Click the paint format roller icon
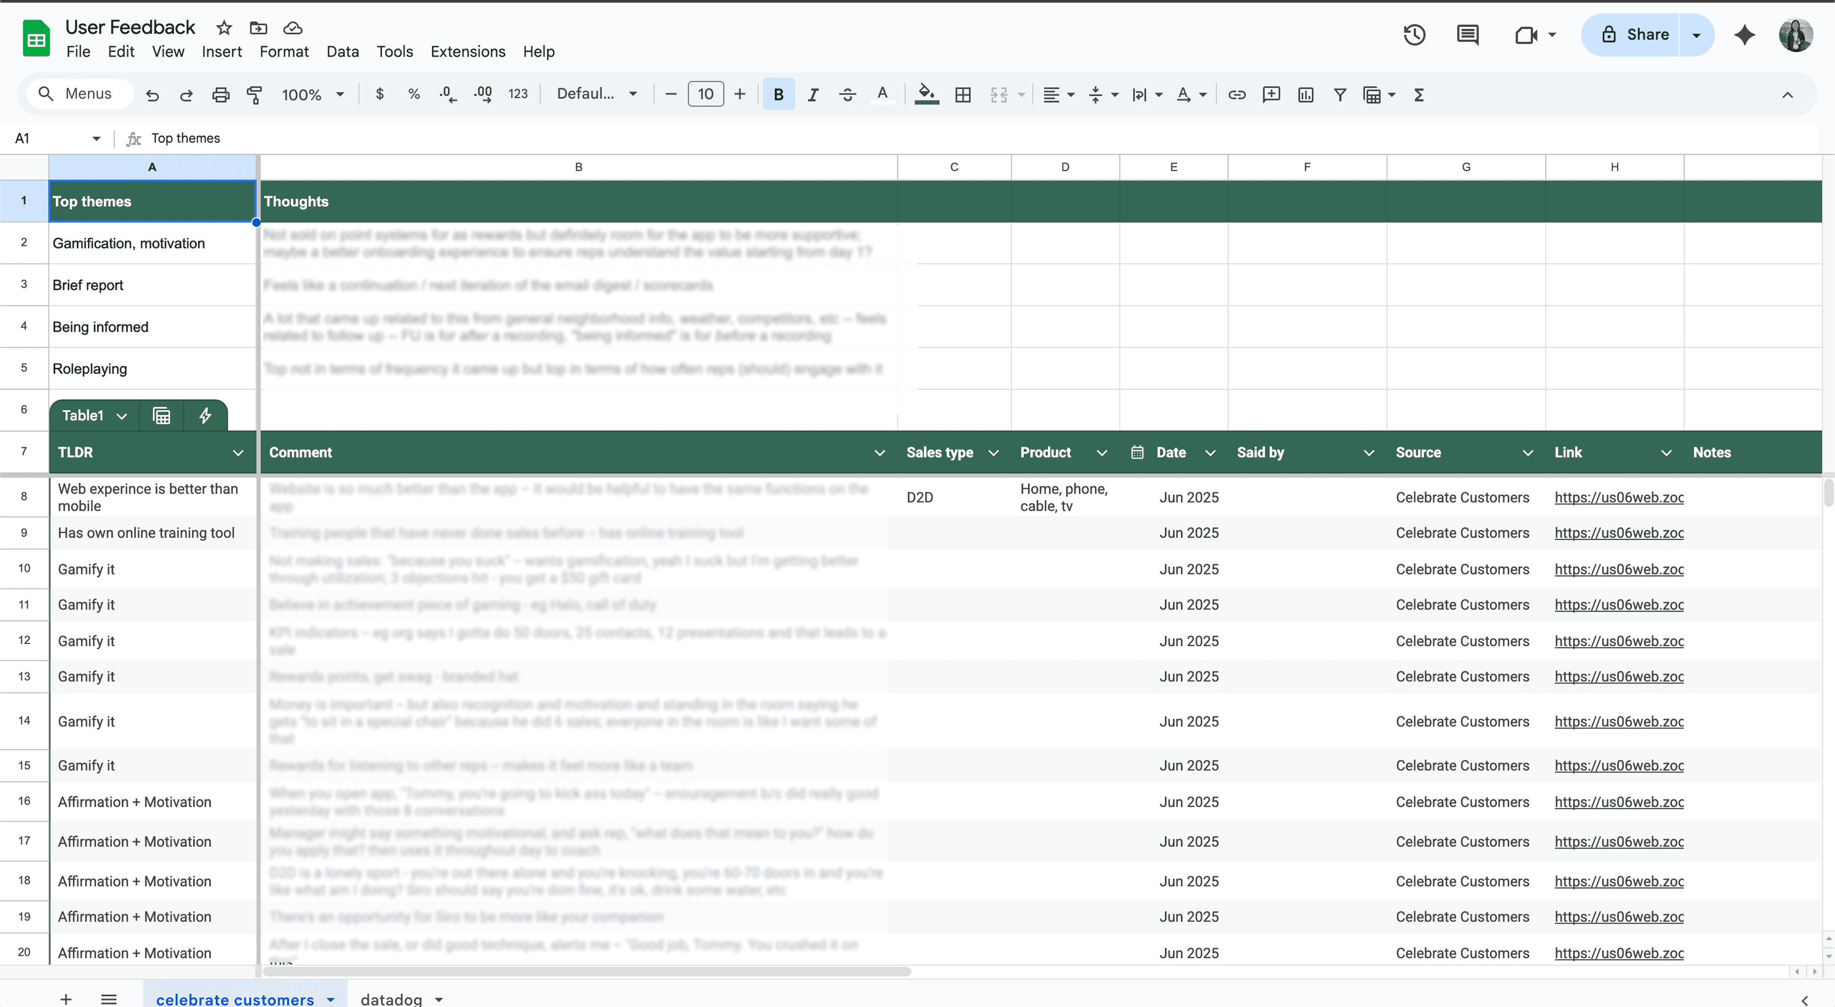1835x1007 pixels. tap(255, 95)
